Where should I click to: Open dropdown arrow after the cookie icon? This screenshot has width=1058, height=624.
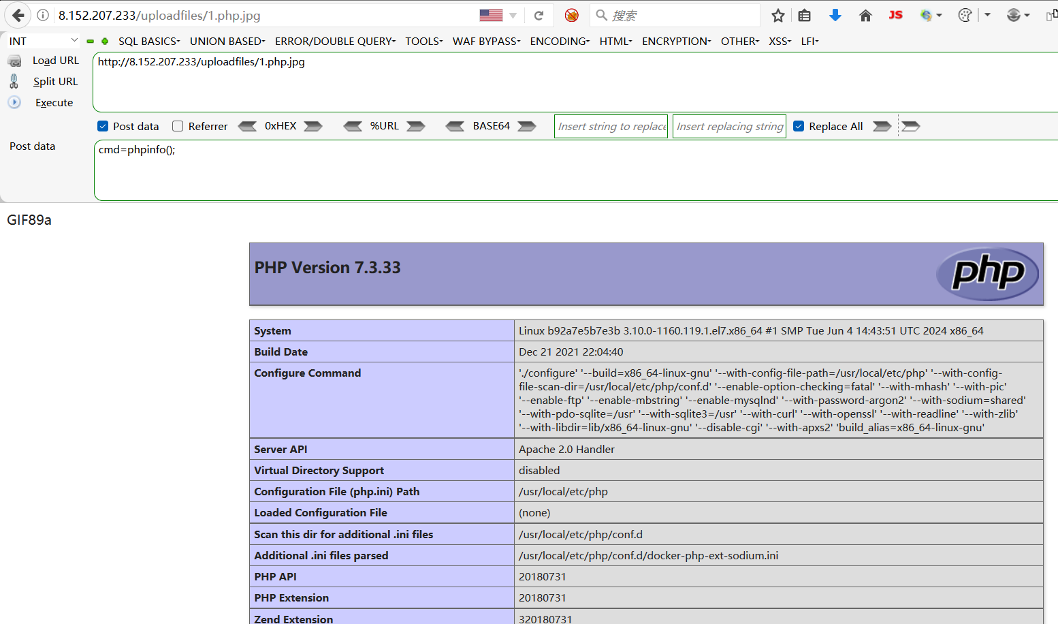coord(987,15)
